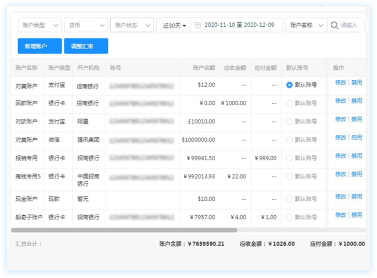Select 默认账号 radio for 对欧账户 row
Viewport: 377px width, 278px height.
click(289, 122)
